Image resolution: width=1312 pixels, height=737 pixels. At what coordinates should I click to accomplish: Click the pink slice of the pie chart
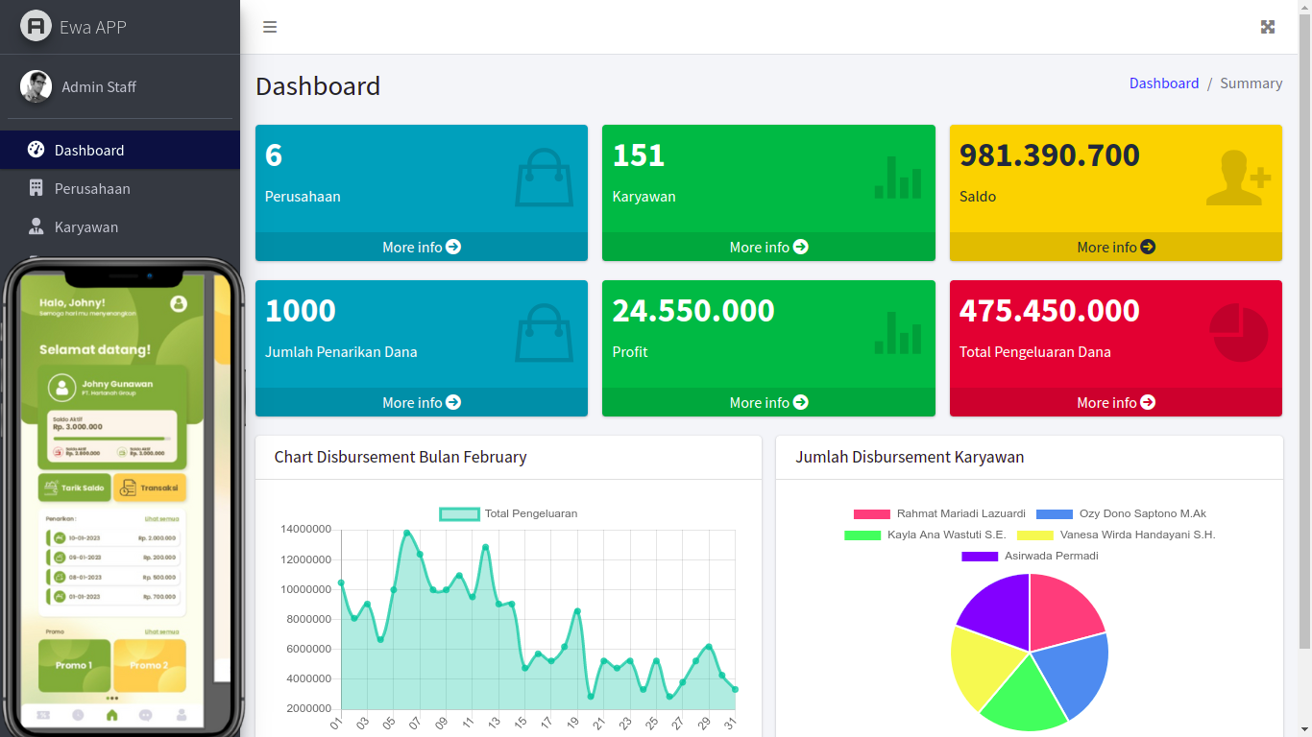[x=1062, y=614]
